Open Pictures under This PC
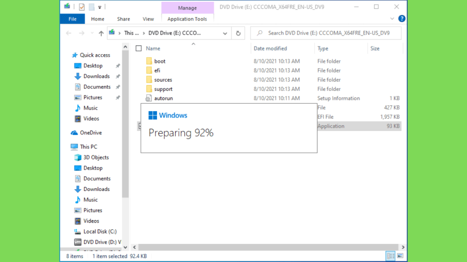The width and height of the screenshot is (467, 262). tap(93, 210)
